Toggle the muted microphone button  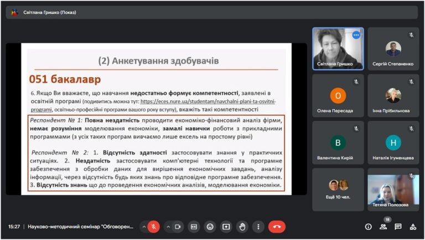point(154,227)
